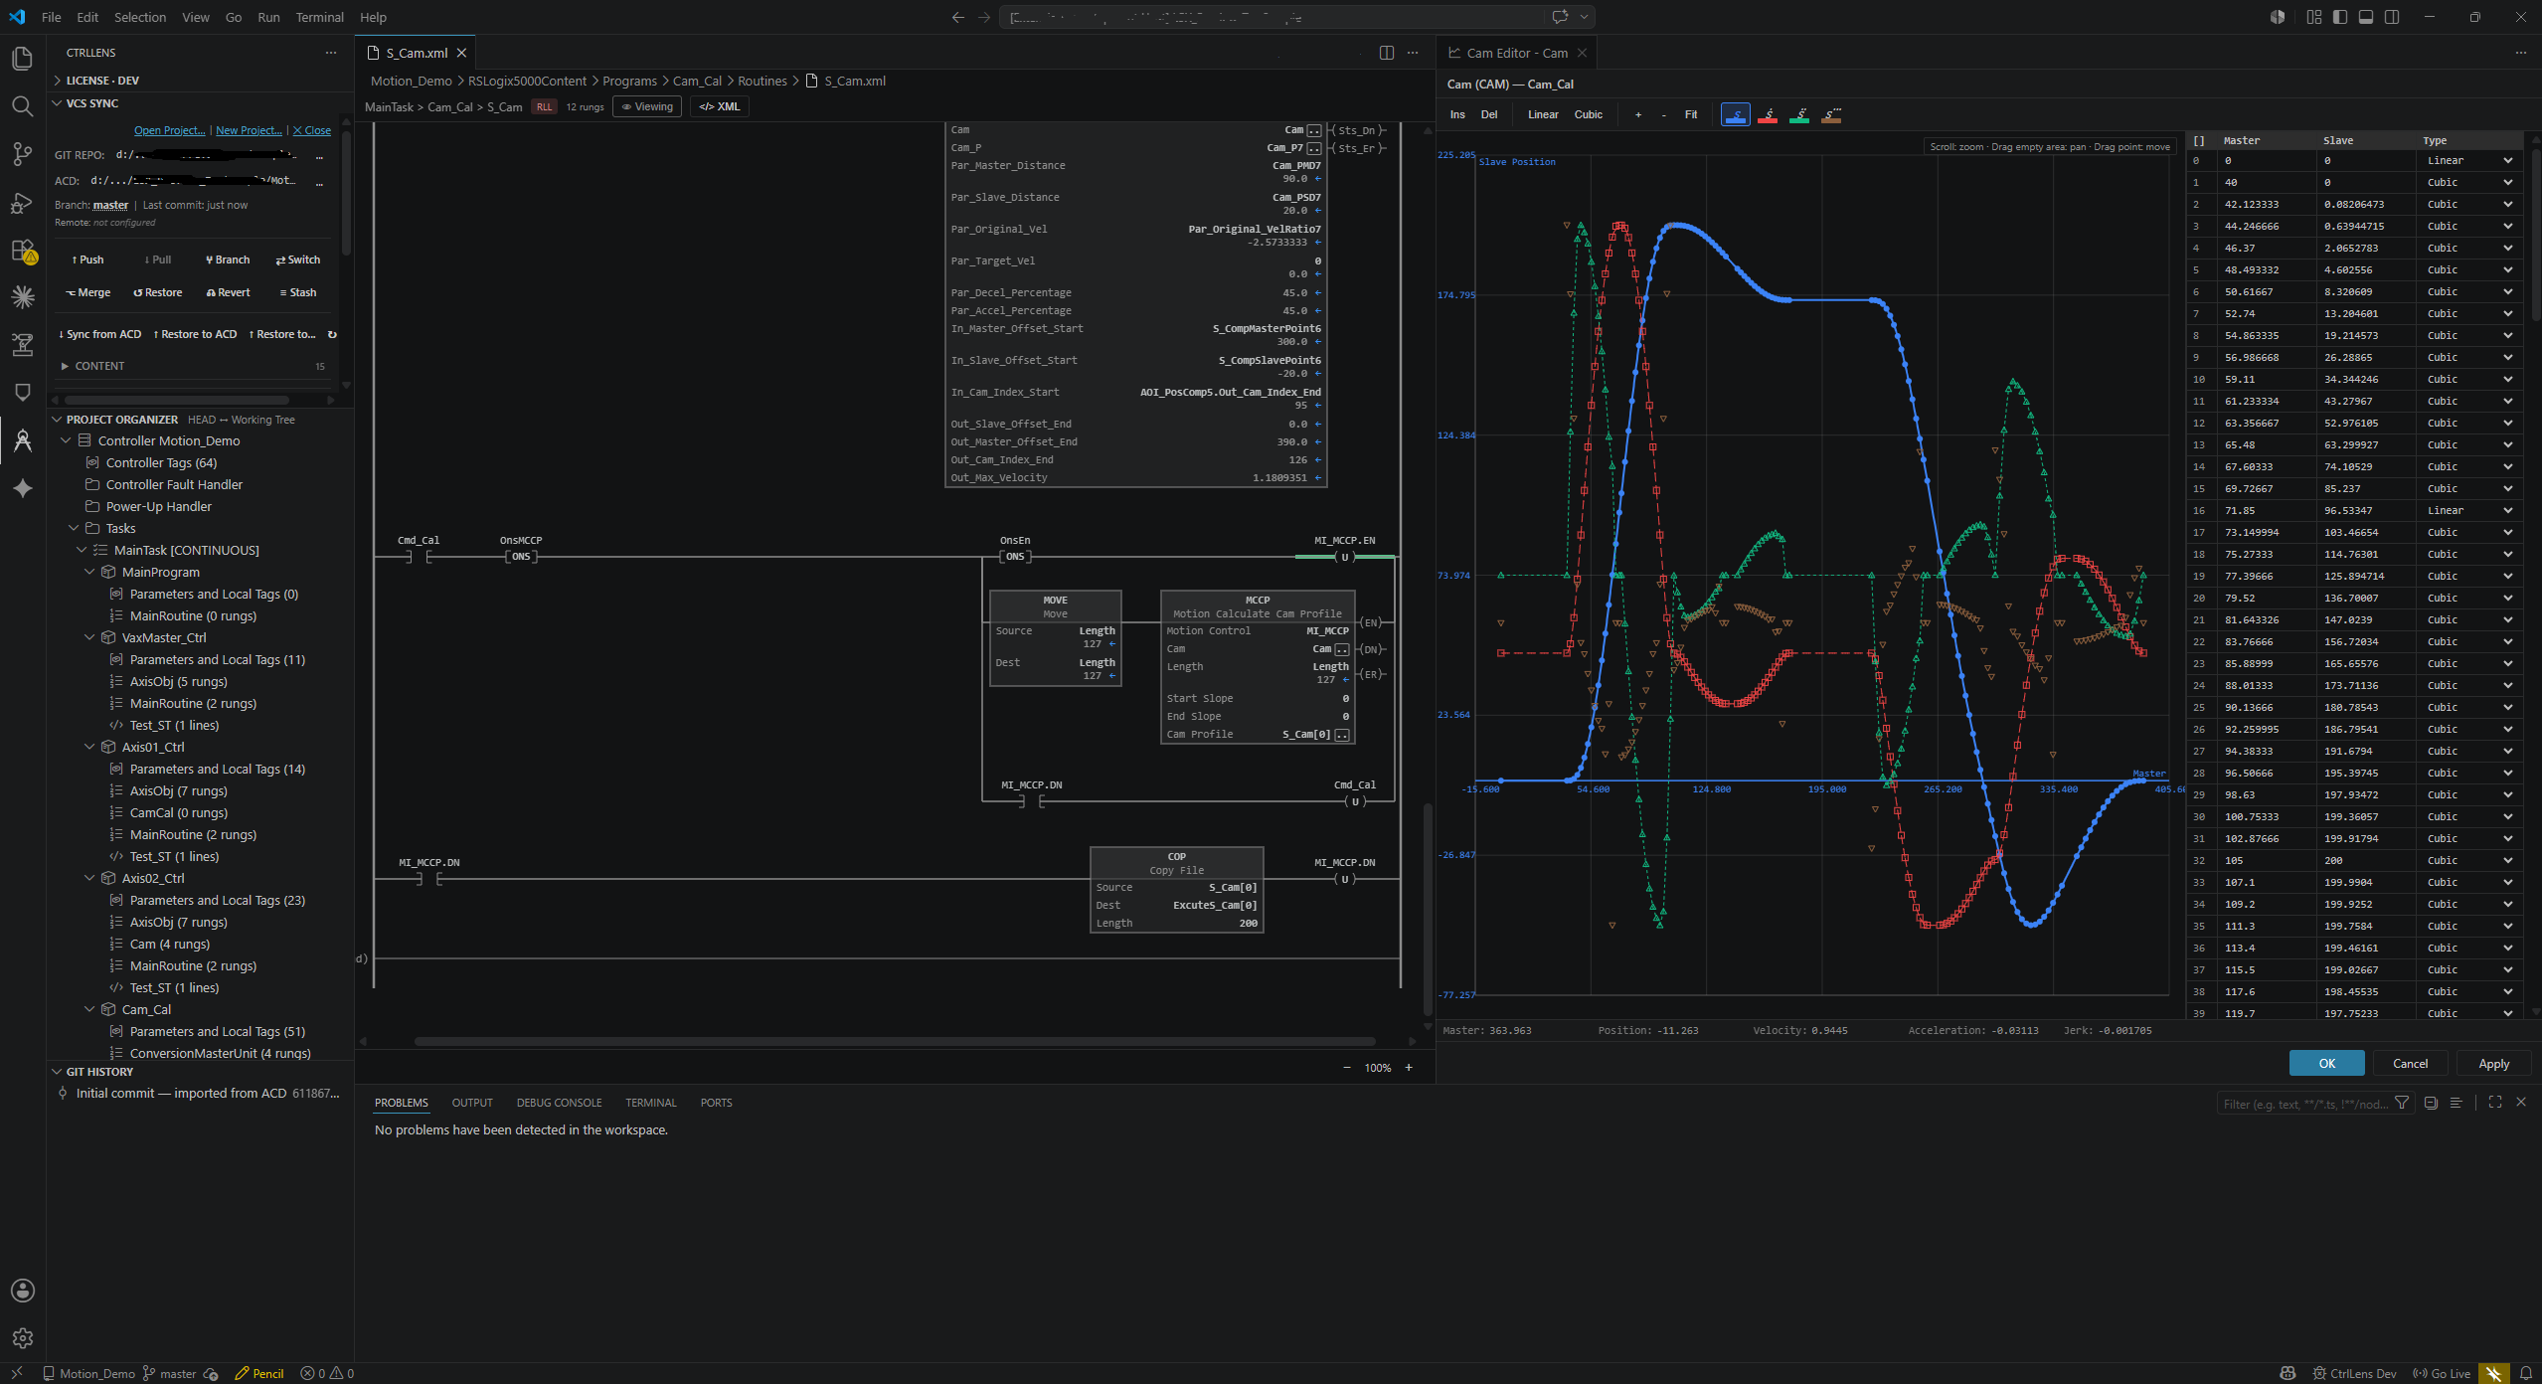Open the Cam (4 rungs) routine

tap(170, 944)
